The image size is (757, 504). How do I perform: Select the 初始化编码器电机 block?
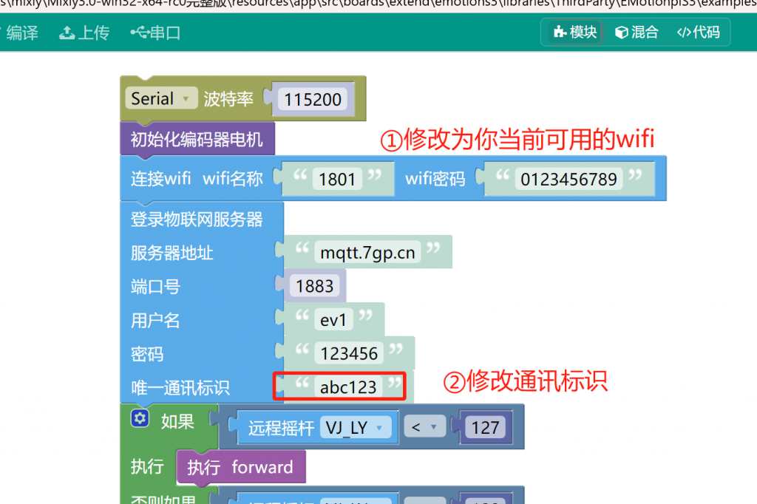(x=197, y=140)
